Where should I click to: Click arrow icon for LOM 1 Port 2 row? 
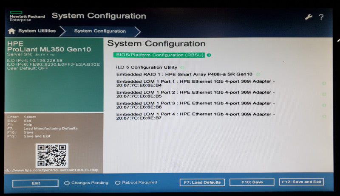point(324,94)
